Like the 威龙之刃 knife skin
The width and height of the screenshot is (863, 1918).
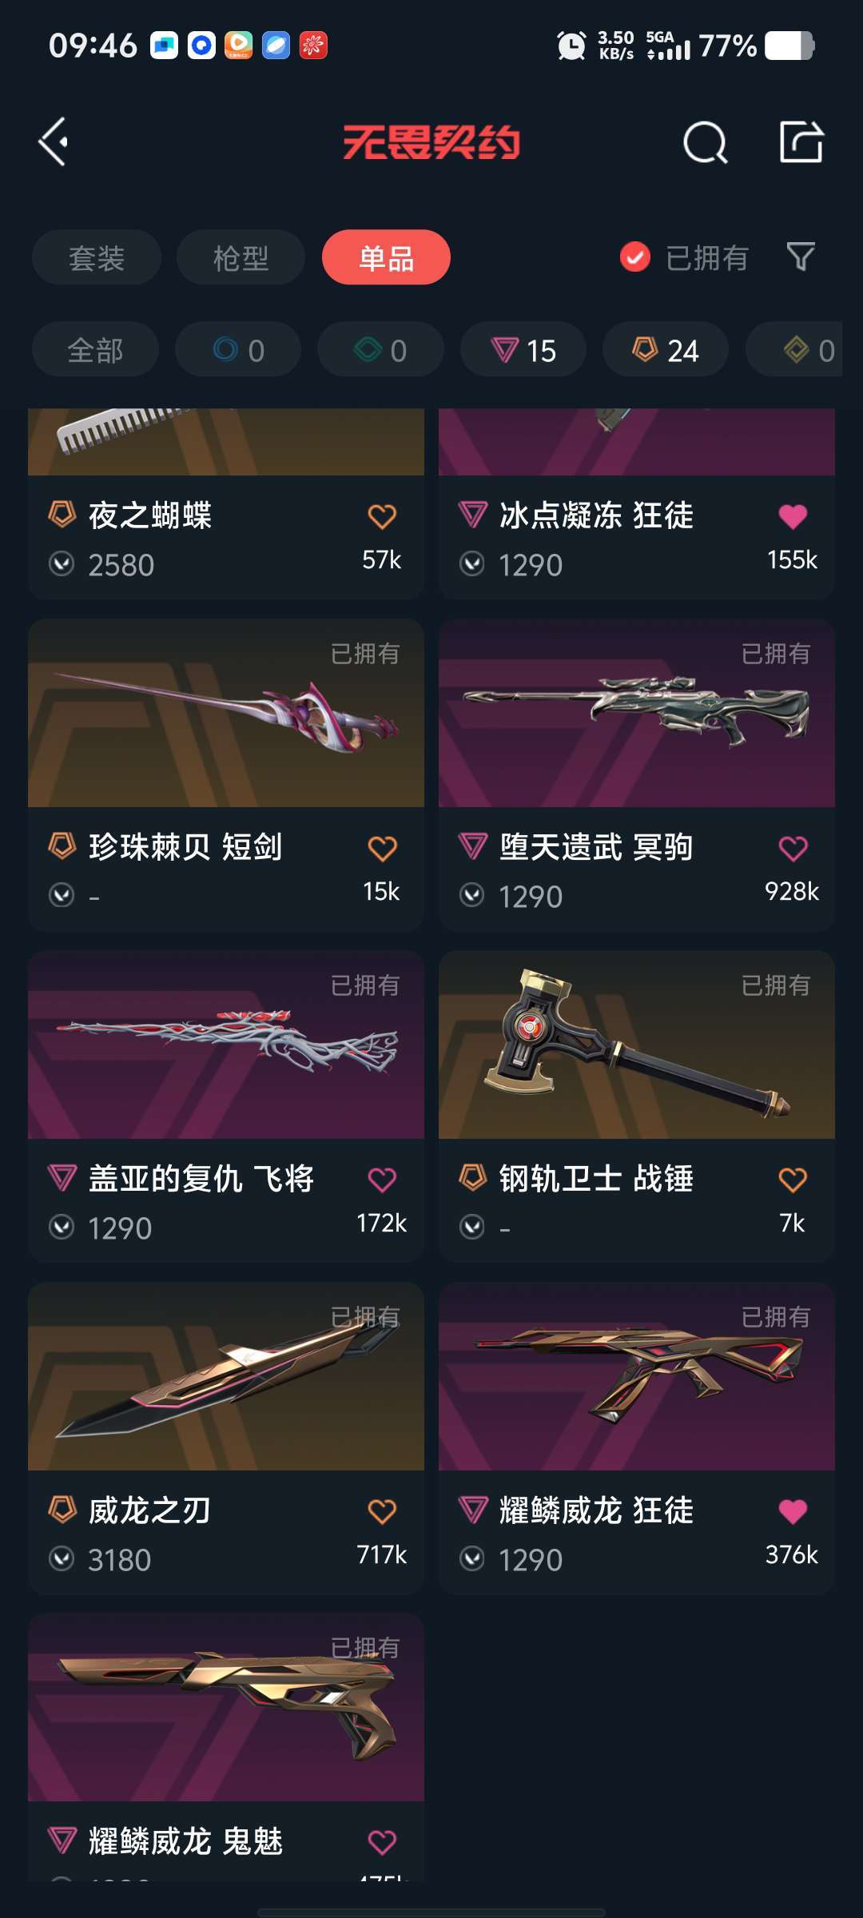tap(382, 1511)
